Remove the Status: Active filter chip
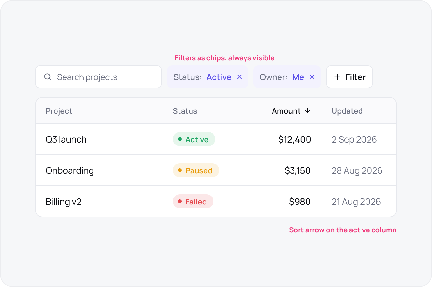Screen dimensions: 432x287 (x=240, y=77)
